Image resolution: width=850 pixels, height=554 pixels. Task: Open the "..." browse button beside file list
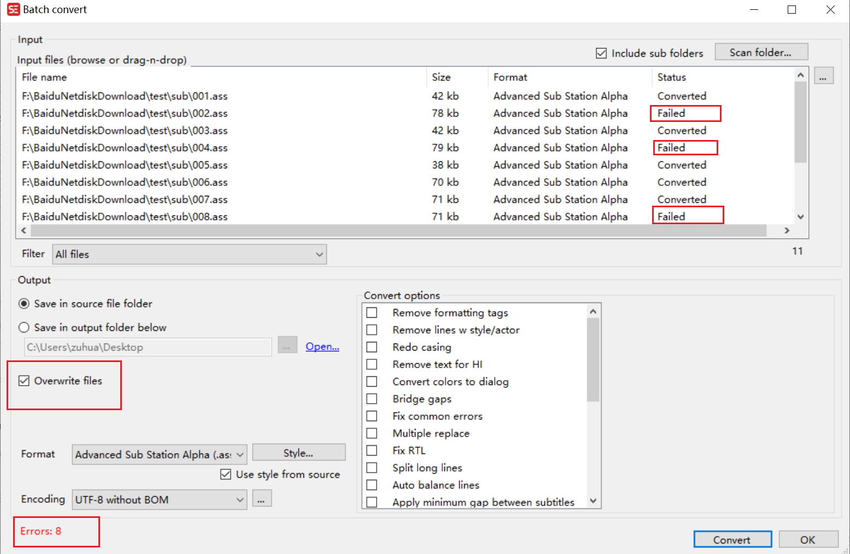[824, 76]
